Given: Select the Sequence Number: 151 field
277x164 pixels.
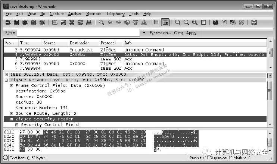Looking at the screenshot, I should pos(42,108).
